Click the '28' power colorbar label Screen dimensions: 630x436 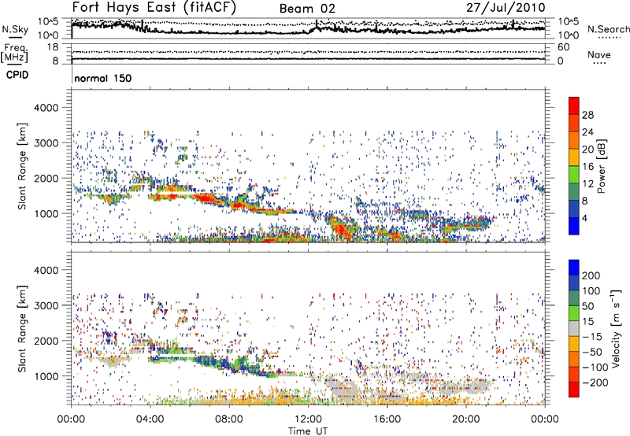coord(587,115)
